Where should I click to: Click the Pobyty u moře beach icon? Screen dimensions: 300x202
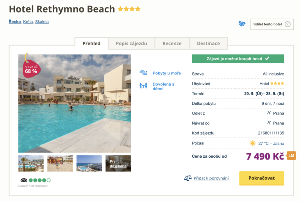tap(143, 73)
